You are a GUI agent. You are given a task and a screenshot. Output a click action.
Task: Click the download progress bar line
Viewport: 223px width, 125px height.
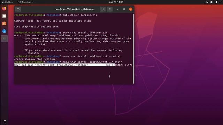coord(73,65)
